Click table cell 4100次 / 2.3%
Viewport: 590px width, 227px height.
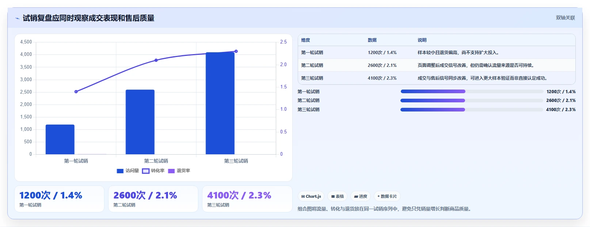(382, 78)
